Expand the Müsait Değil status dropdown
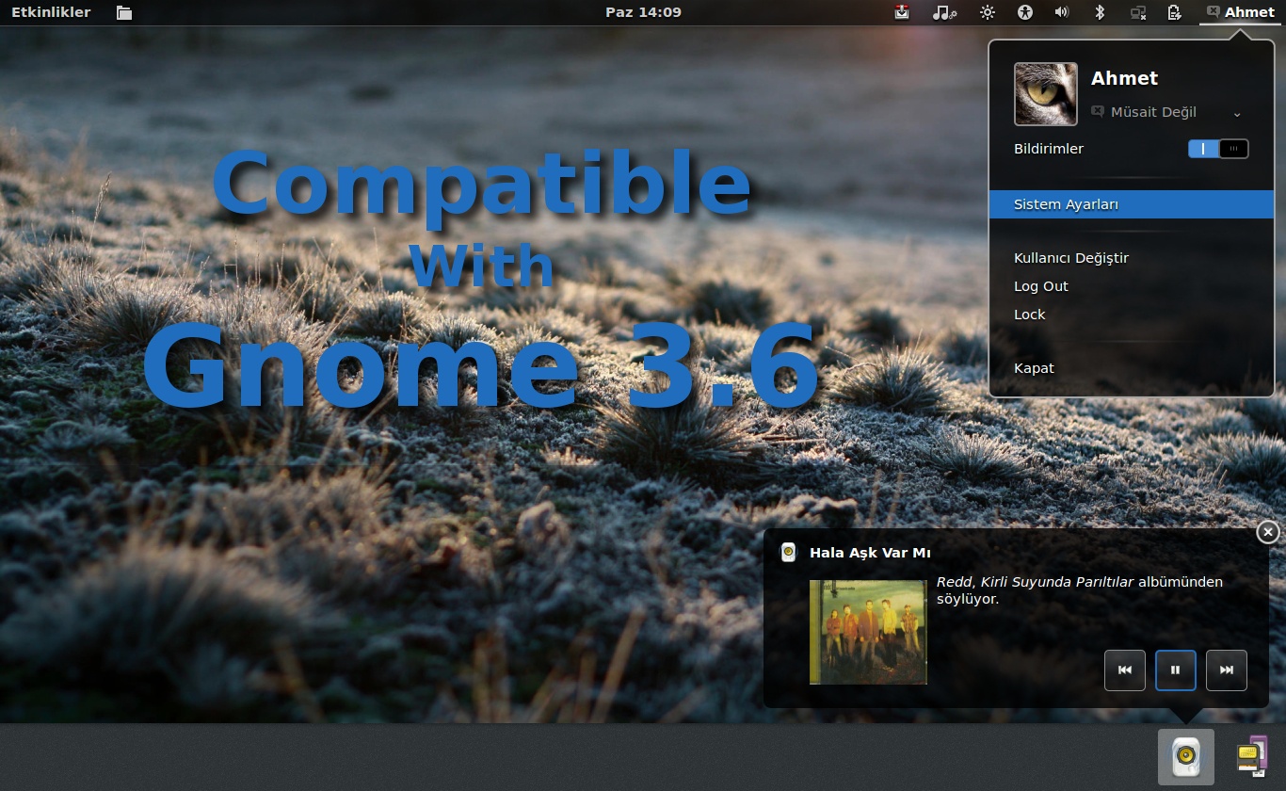This screenshot has width=1286, height=791. pos(1237,113)
